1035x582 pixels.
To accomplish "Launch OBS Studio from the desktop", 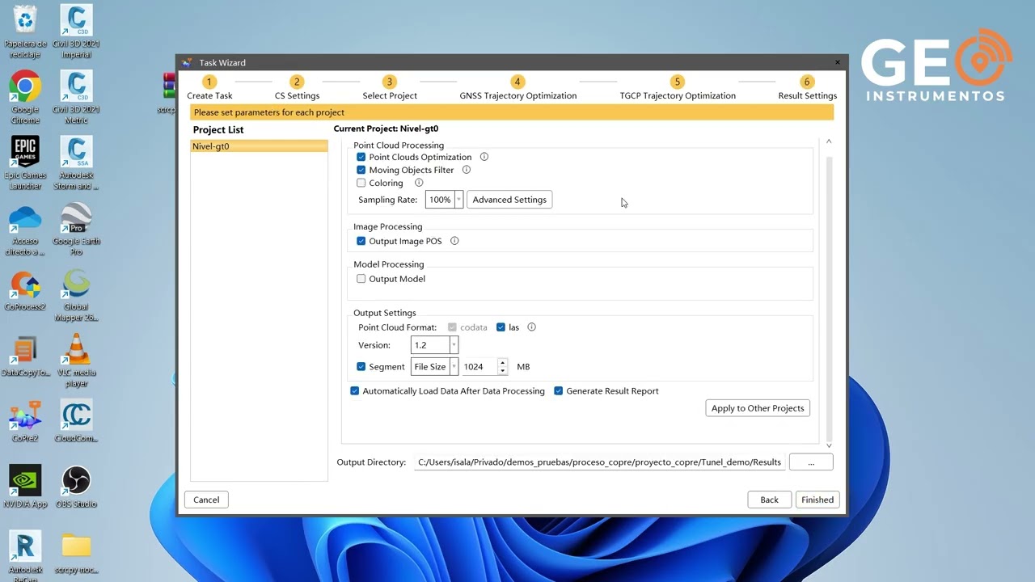I will 76,488.
